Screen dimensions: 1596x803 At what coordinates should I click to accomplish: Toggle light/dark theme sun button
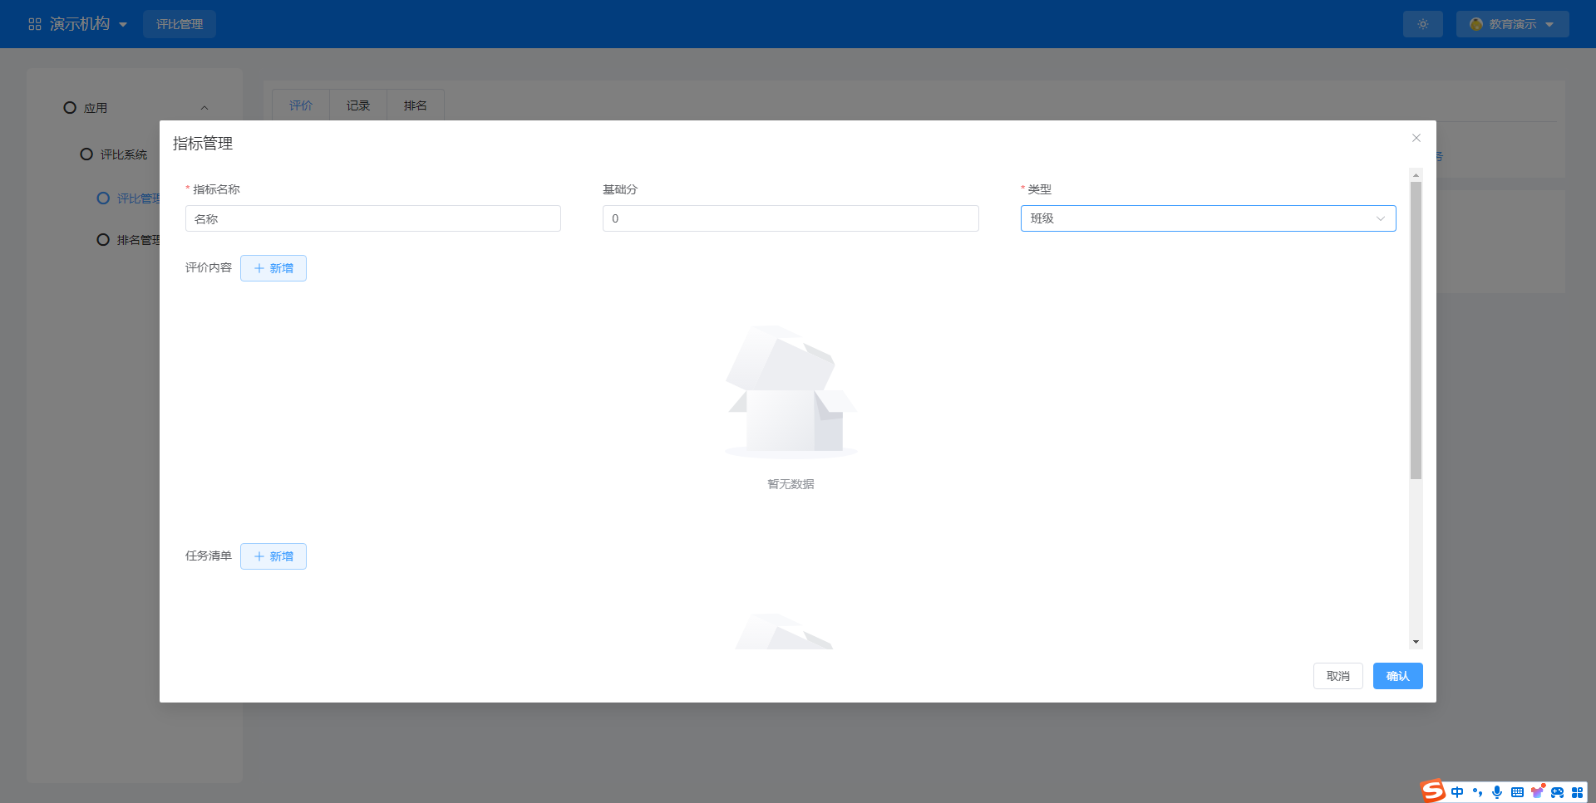1423,24
